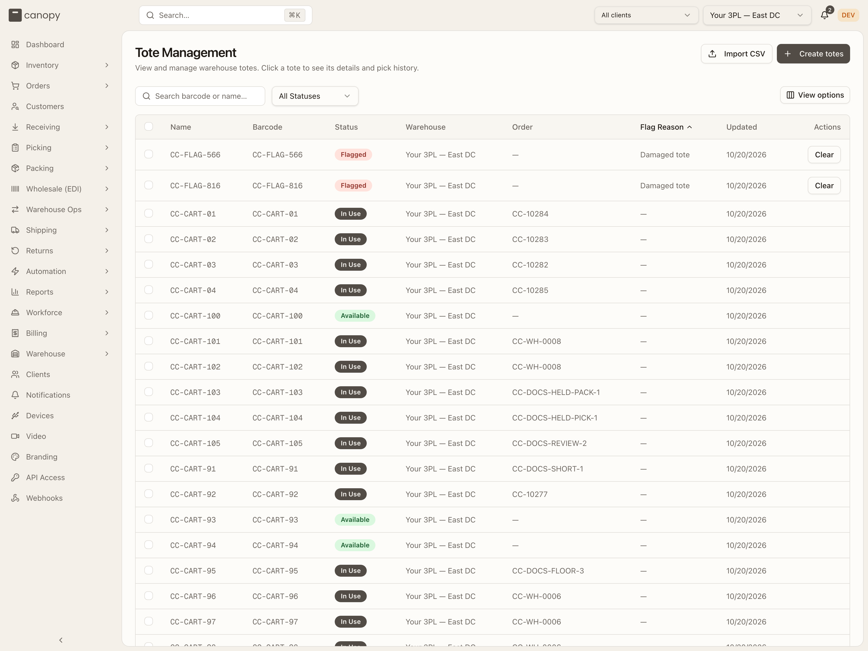868x651 pixels.
Task: Click the Customers person icon
Action: click(x=15, y=106)
